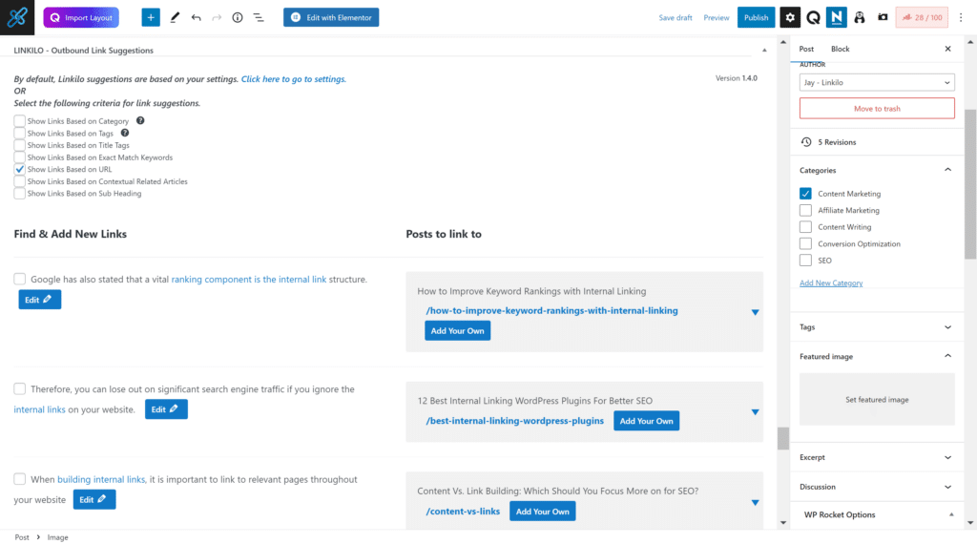Screen dimensions: 977x544
Task: Click the Import Layout button
Action: (81, 17)
